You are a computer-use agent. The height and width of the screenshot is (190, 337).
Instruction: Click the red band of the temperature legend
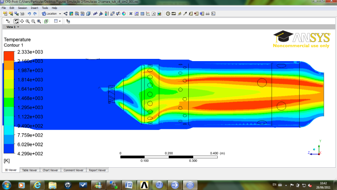tap(8, 56)
